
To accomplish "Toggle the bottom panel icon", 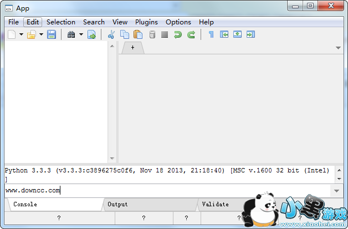I will point(238,34).
